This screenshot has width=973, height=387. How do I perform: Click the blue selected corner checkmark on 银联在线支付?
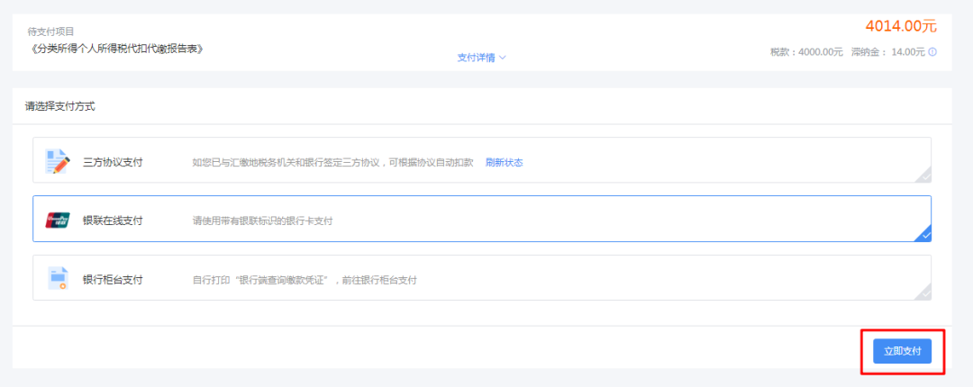pyautogui.click(x=924, y=235)
